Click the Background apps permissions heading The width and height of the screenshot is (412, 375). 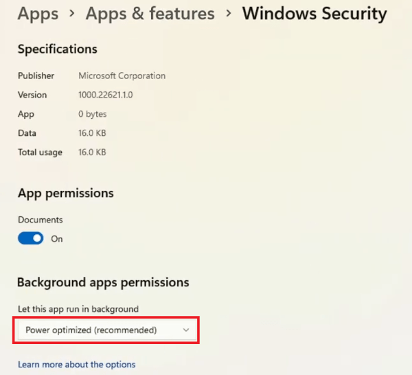pyautogui.click(x=103, y=283)
